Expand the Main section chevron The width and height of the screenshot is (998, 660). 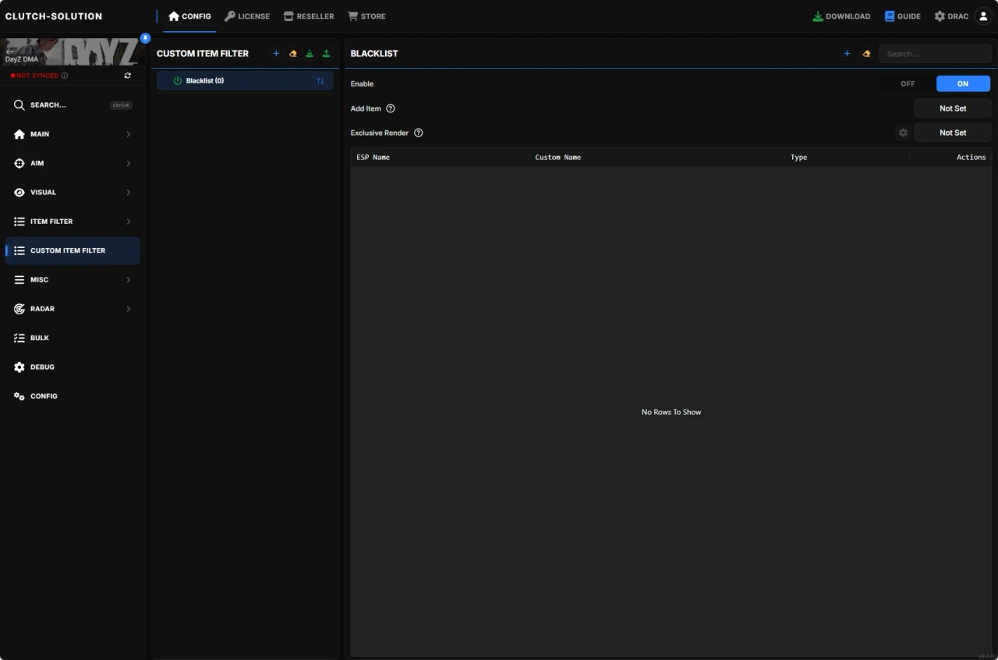[x=129, y=134]
